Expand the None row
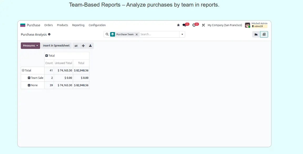The height and width of the screenshot is (154, 303). (29, 85)
